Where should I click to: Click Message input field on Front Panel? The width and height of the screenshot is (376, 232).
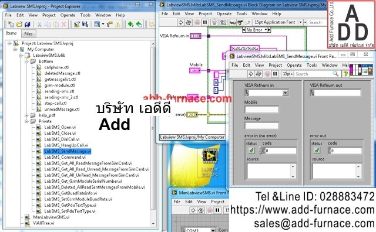click(x=261, y=126)
